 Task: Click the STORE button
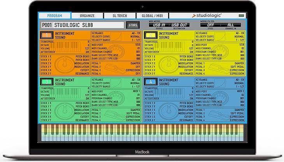tap(133, 25)
